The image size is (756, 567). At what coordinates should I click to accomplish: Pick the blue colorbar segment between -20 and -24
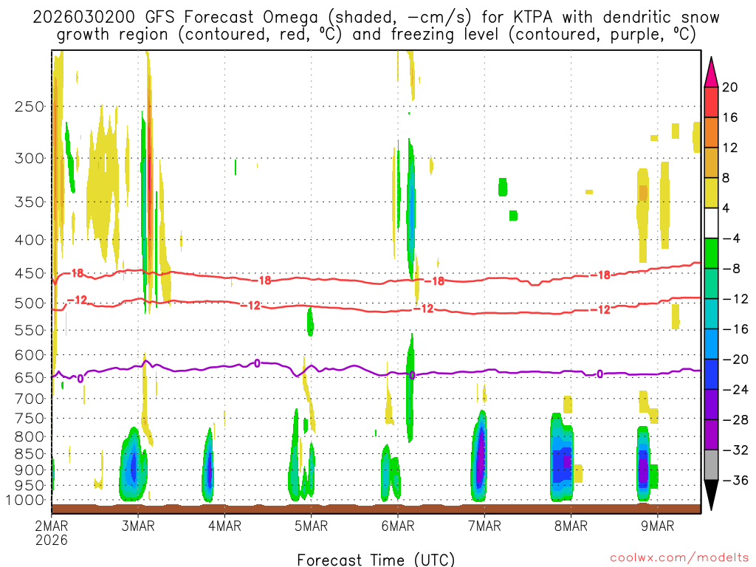point(712,374)
